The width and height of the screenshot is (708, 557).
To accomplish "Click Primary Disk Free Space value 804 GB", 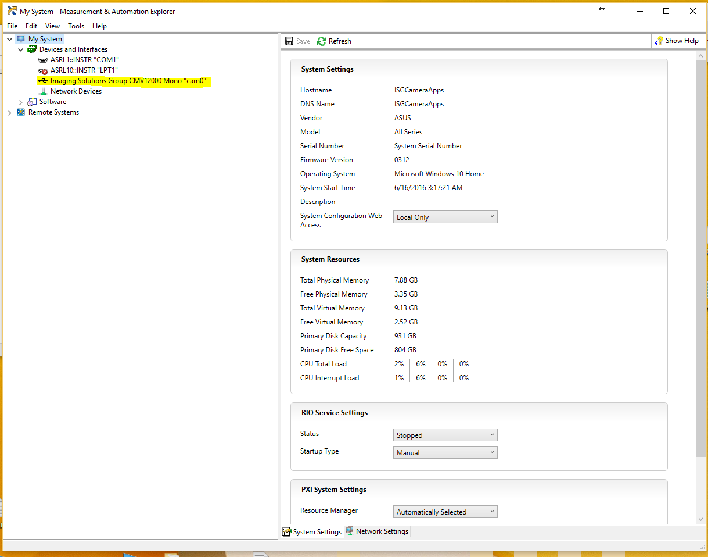I will pos(405,350).
